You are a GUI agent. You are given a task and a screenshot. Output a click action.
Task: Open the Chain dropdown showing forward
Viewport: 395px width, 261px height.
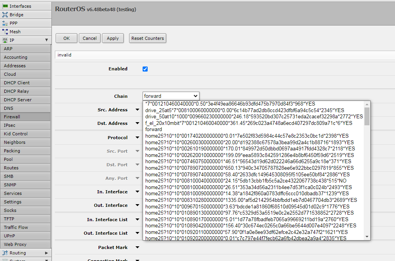click(x=171, y=96)
